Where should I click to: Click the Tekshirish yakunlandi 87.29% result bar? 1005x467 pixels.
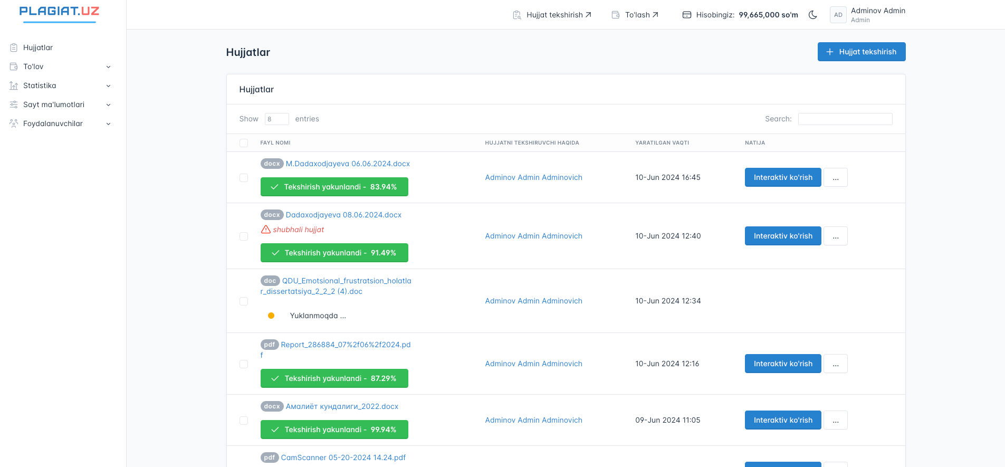coord(334,378)
